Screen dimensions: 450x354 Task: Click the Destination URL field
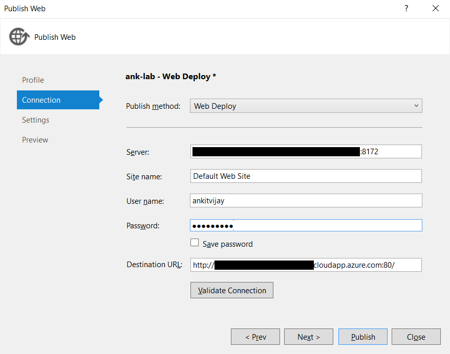click(x=306, y=265)
